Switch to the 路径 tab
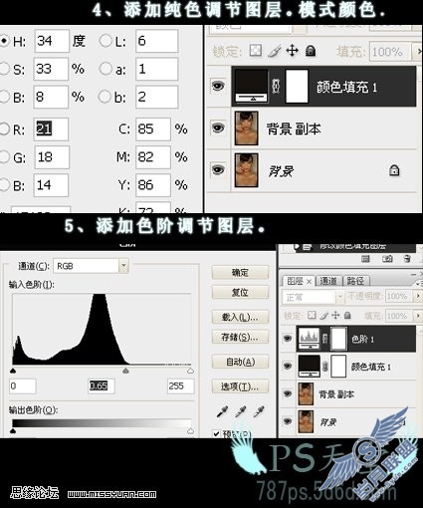Viewport: 423px width, 508px height. tap(355, 281)
